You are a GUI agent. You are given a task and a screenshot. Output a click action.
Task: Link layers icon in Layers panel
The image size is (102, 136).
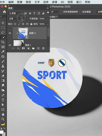[x=13, y=48]
